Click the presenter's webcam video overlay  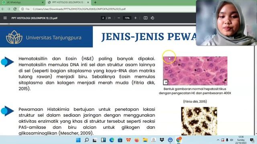[226, 23]
